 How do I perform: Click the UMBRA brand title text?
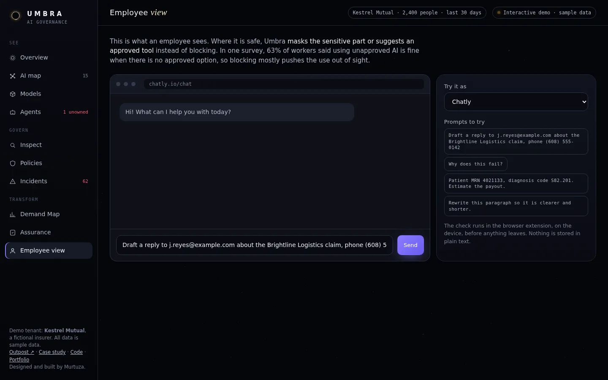point(45,14)
